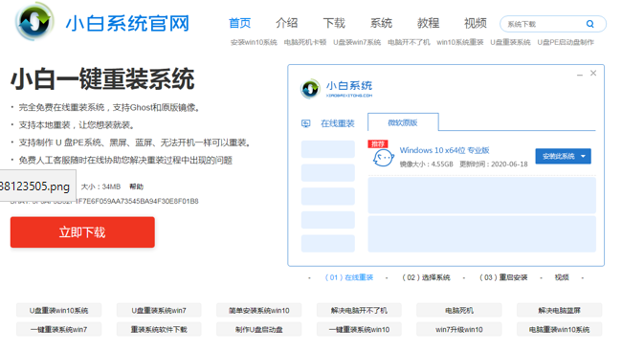This screenshot has height=351, width=622.
Task: Click the 一键重装系统win10 tag
Action: coord(359,329)
